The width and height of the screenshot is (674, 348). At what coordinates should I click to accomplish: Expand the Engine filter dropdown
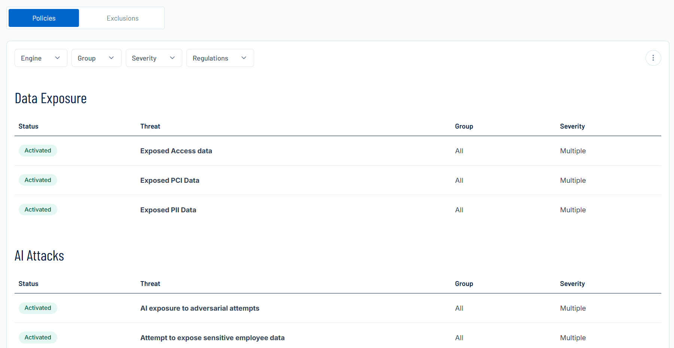[41, 58]
